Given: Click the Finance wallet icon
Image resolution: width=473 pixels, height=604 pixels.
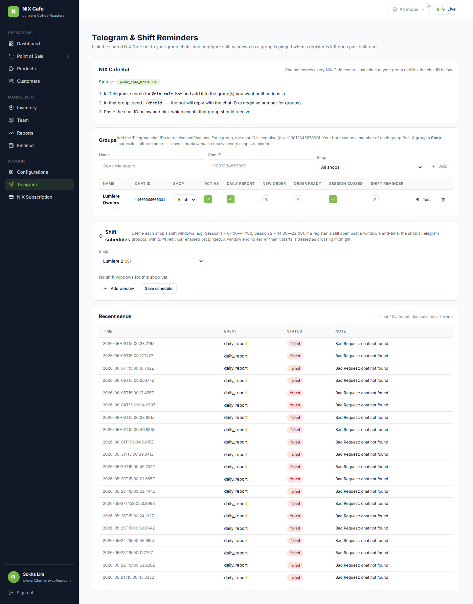Looking at the screenshot, I should 11,145.
